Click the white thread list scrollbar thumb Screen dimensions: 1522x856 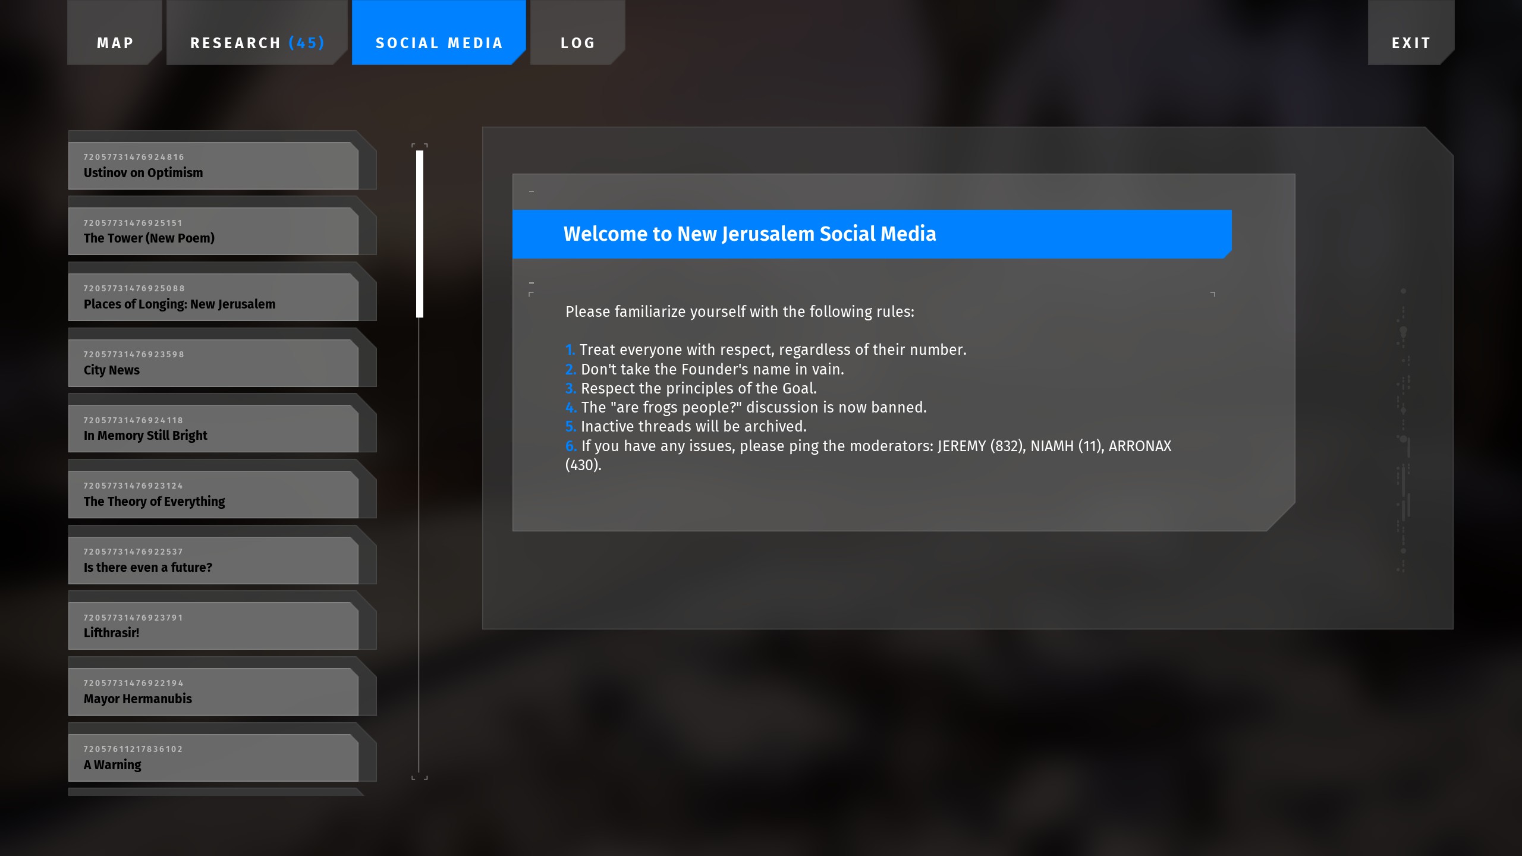pyautogui.click(x=420, y=234)
